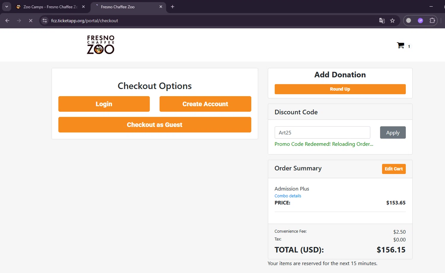Bookmark this page with the star

(392, 20)
